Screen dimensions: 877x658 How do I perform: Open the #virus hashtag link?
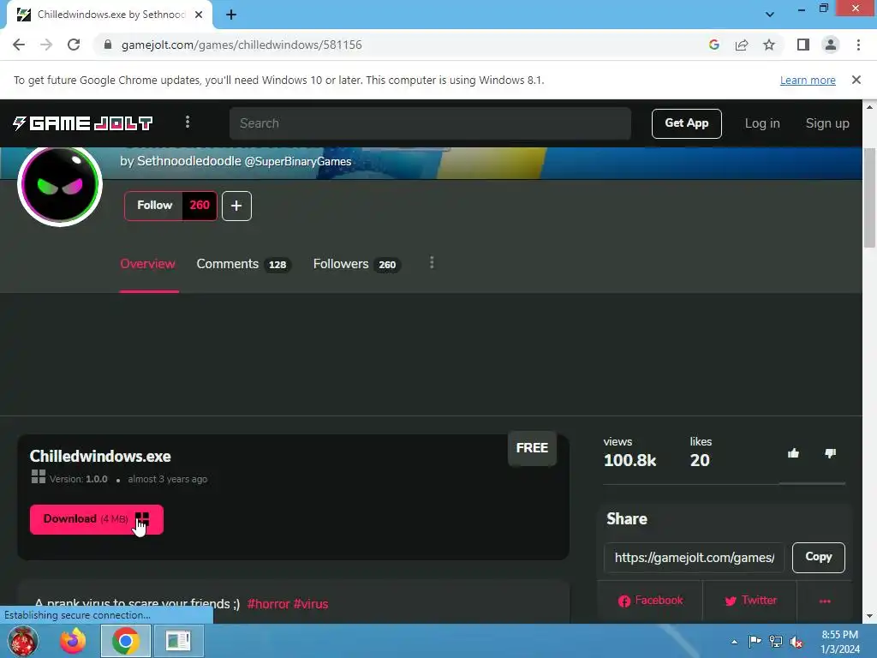[311, 604]
